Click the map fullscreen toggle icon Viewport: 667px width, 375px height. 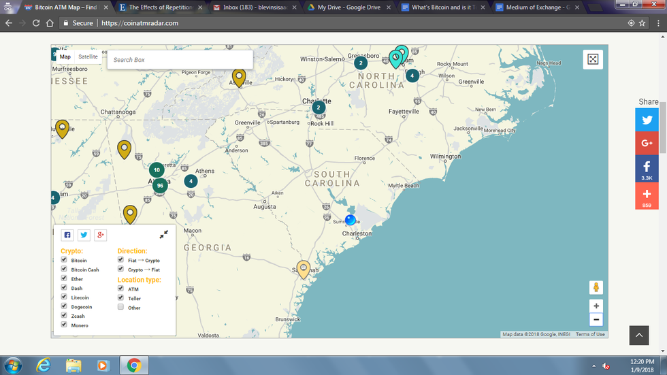click(x=593, y=60)
